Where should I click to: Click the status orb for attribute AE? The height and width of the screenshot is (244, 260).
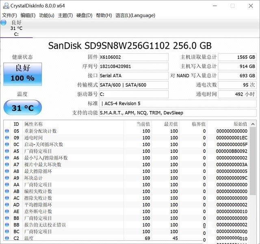click(x=7, y=211)
